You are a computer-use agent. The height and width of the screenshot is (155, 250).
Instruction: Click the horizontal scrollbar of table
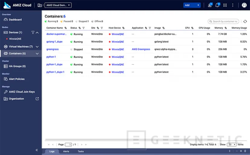tap(131, 139)
